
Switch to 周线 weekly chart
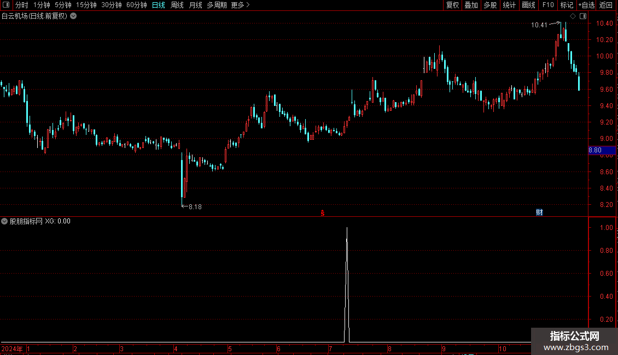177,5
